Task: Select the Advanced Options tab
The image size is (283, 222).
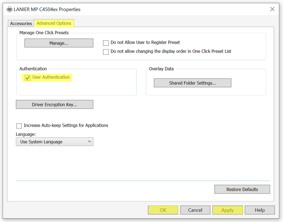Action: click(x=54, y=23)
